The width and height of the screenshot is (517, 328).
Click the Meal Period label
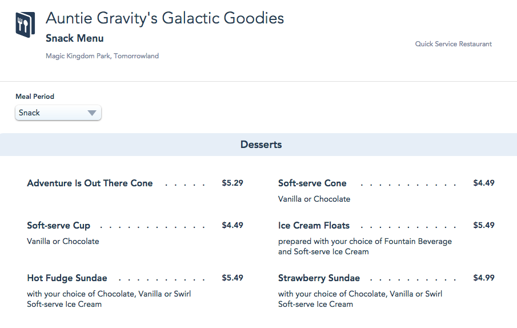click(35, 97)
